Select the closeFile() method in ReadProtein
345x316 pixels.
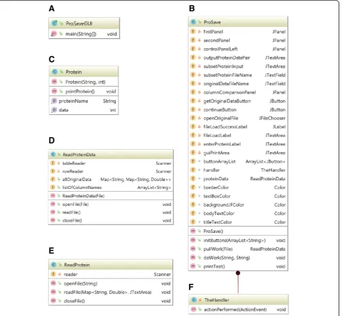point(74,301)
